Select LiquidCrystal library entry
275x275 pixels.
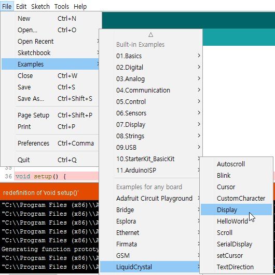pyautogui.click(x=150, y=267)
